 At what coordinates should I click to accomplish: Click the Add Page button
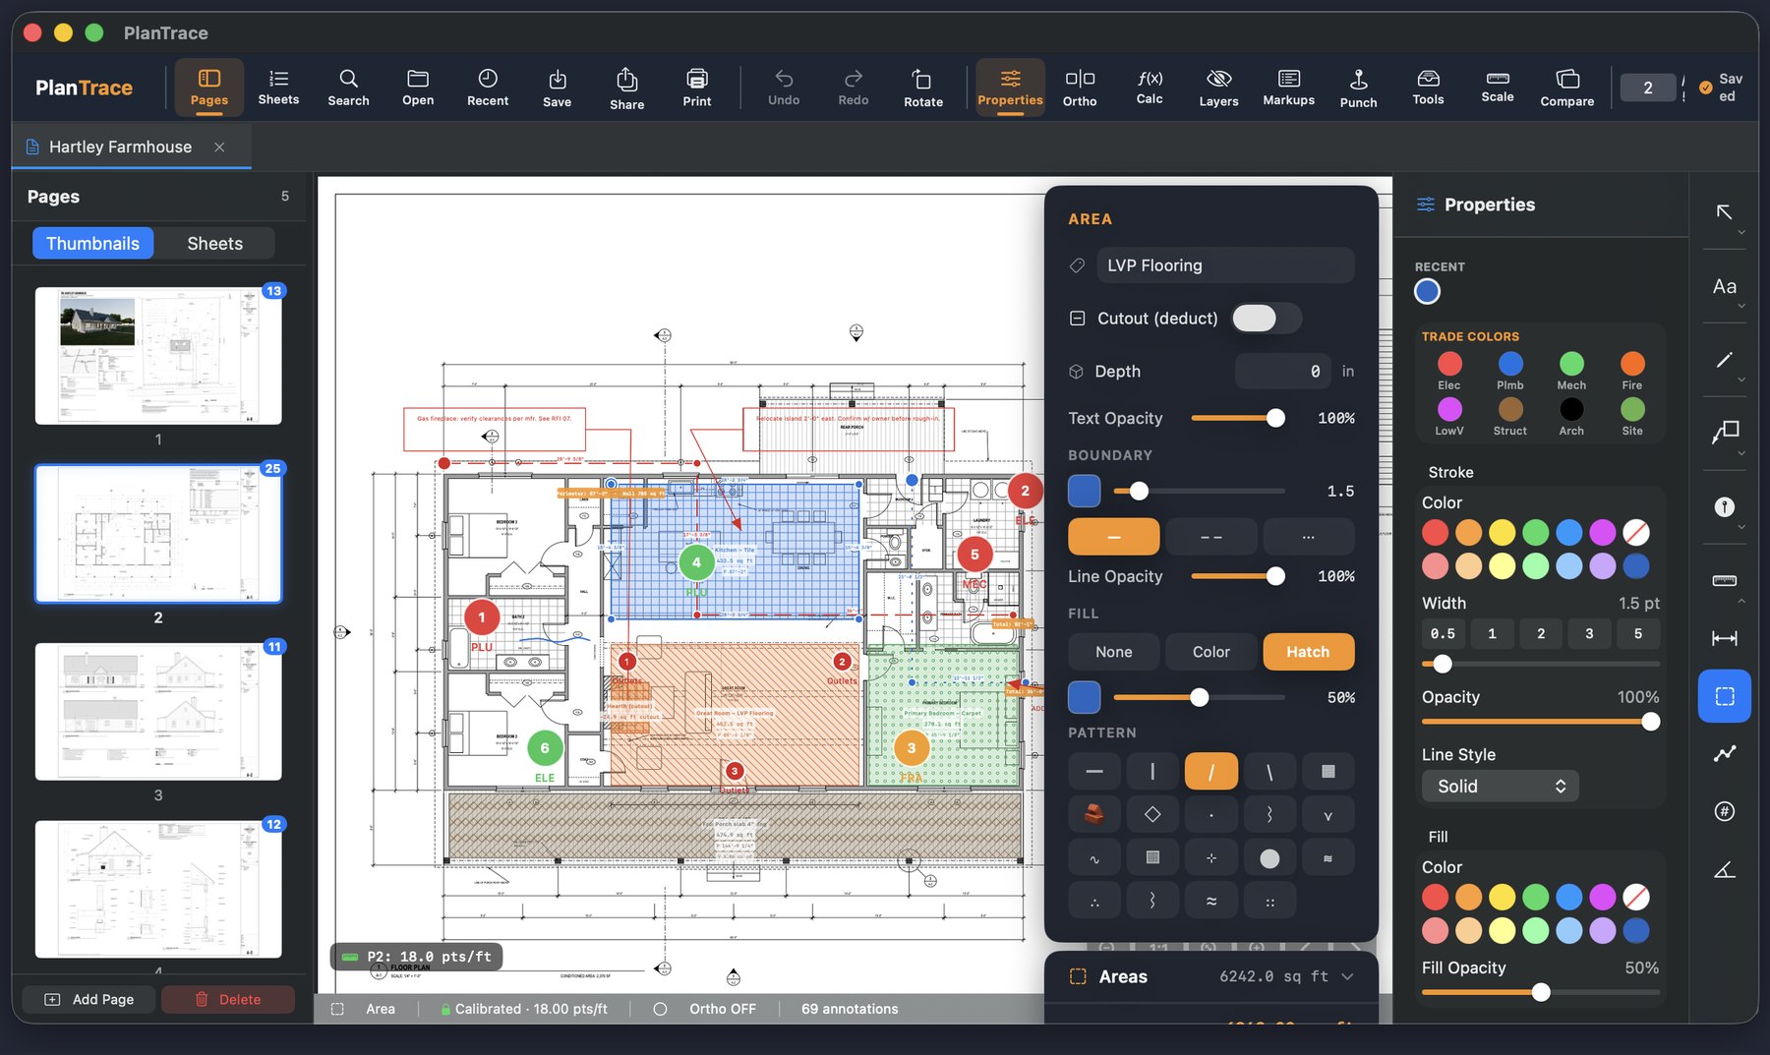[x=89, y=999]
